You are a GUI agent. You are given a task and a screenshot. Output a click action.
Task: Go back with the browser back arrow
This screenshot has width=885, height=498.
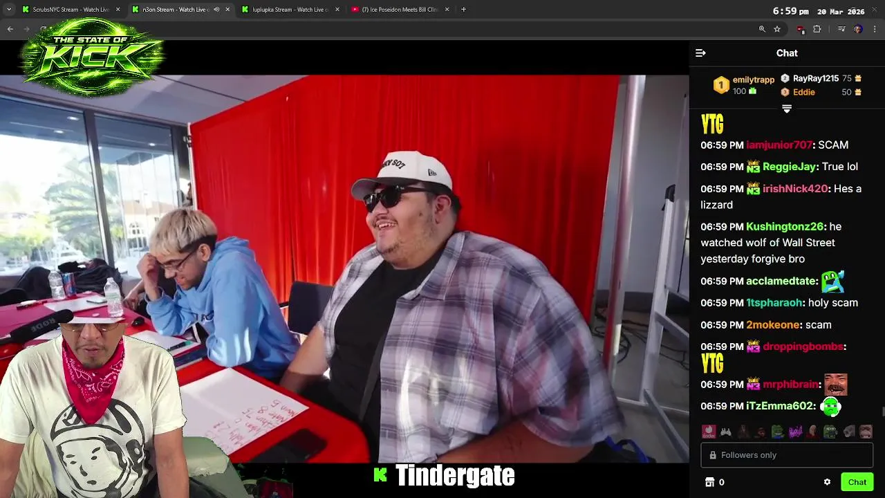[x=10, y=29]
